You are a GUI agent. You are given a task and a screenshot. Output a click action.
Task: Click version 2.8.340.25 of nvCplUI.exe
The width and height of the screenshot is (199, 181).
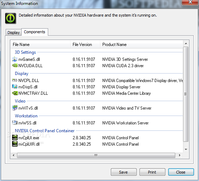pyautogui.click(x=82, y=138)
